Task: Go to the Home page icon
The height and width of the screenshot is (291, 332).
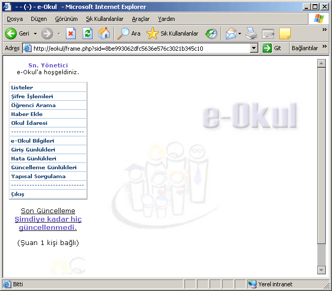Action: coord(104,33)
